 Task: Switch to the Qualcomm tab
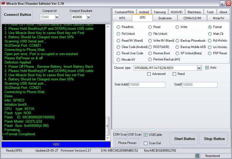click(x=165, y=18)
